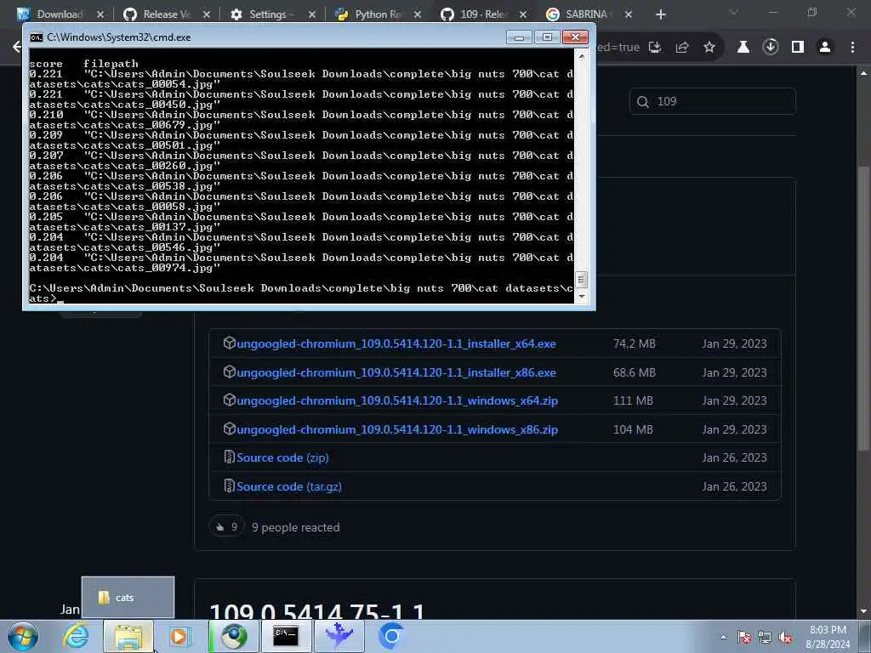Switch to Chromium via taskbar icon
Viewport: 871px width, 653px height.
390,636
